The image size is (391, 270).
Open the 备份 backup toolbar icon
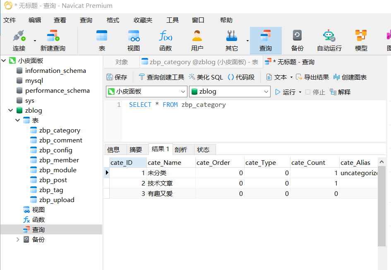(297, 41)
